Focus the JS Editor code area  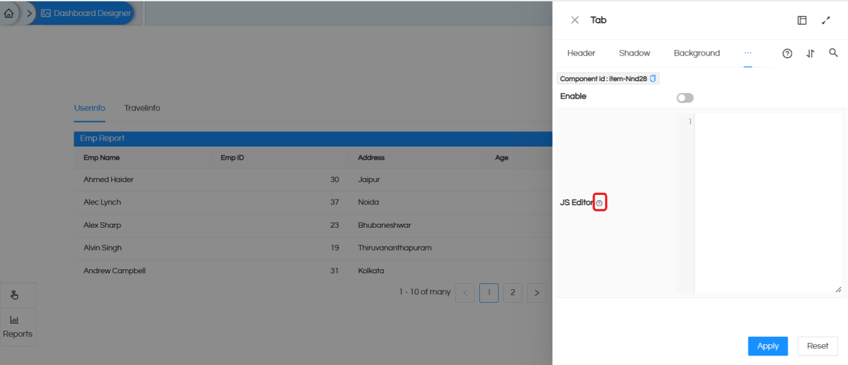point(768,203)
